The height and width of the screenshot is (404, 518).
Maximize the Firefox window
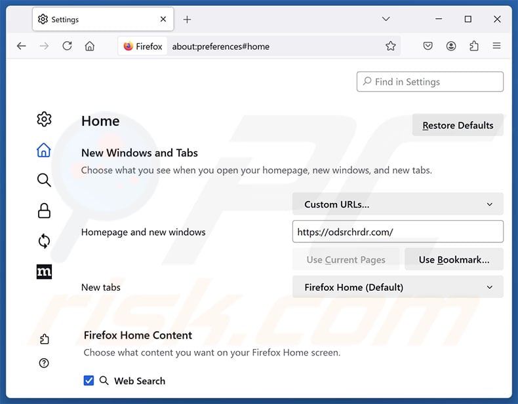click(468, 19)
